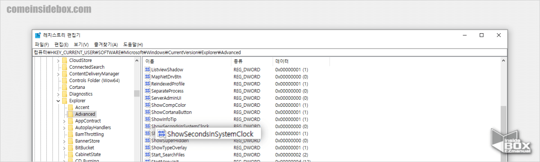
Task: Select the Advanced key label
Action: tap(85, 114)
